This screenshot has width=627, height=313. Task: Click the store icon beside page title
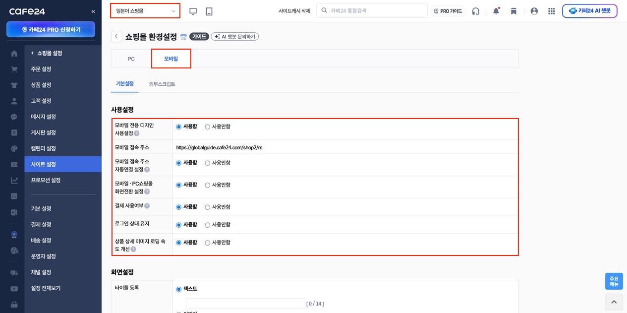click(183, 37)
